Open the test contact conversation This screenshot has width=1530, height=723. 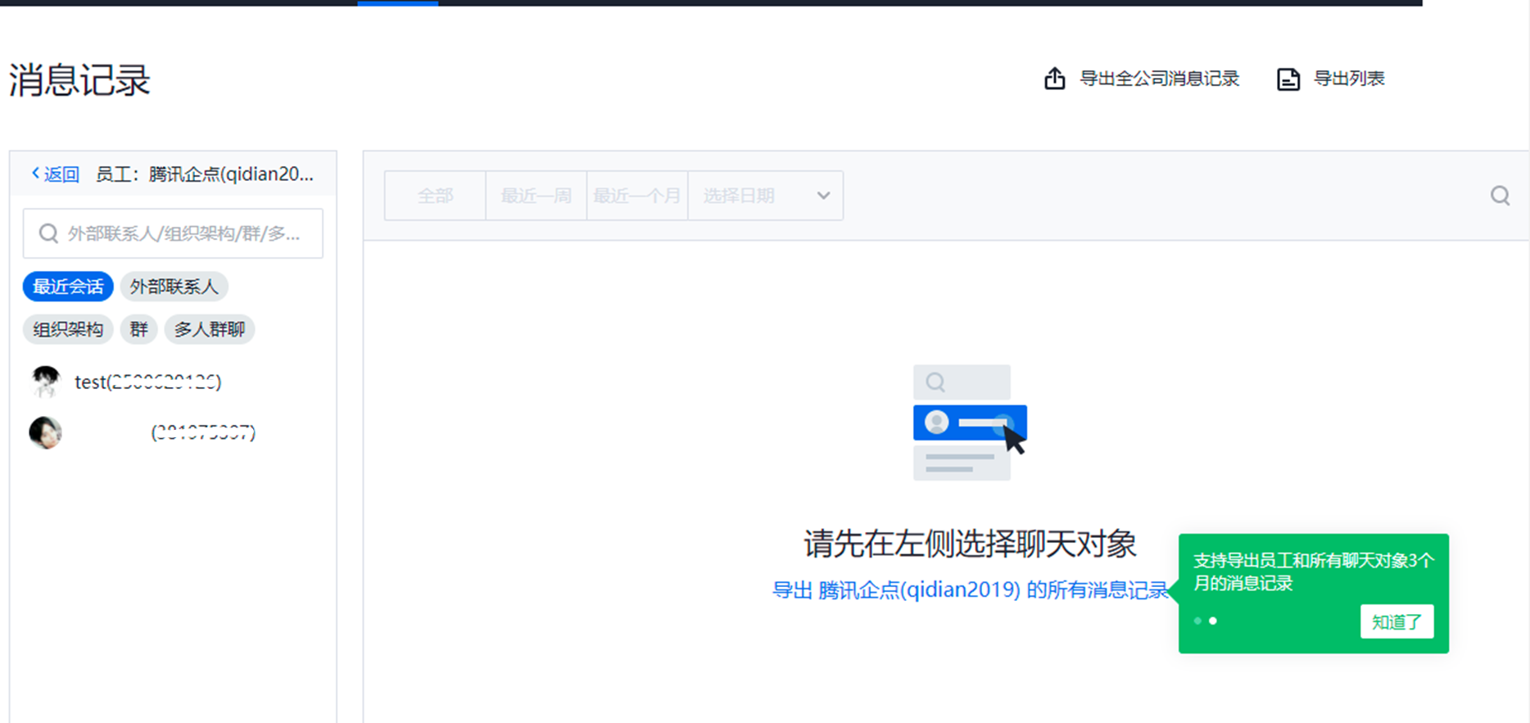[173, 382]
